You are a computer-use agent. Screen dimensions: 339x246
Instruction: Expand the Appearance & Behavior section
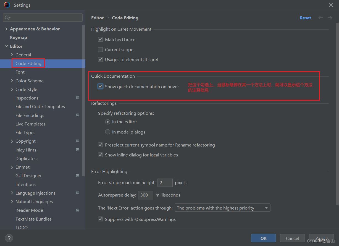pos(6,29)
